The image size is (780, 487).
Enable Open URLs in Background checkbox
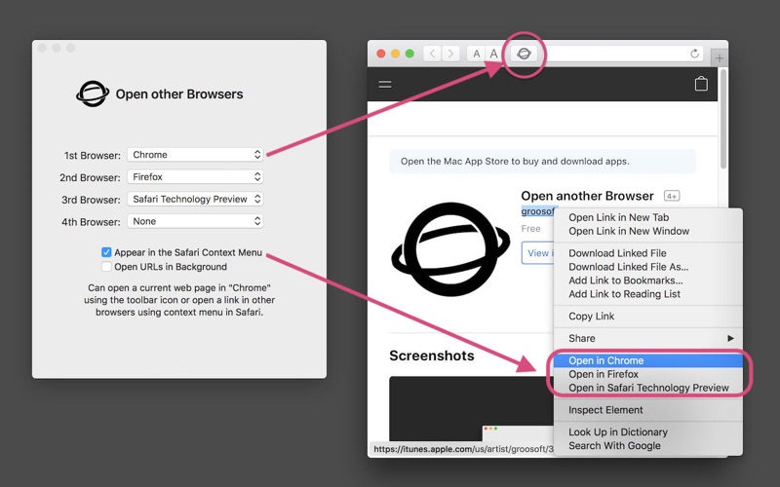pos(106,267)
